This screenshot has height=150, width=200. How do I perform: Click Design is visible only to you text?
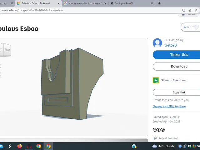[x=171, y=100]
